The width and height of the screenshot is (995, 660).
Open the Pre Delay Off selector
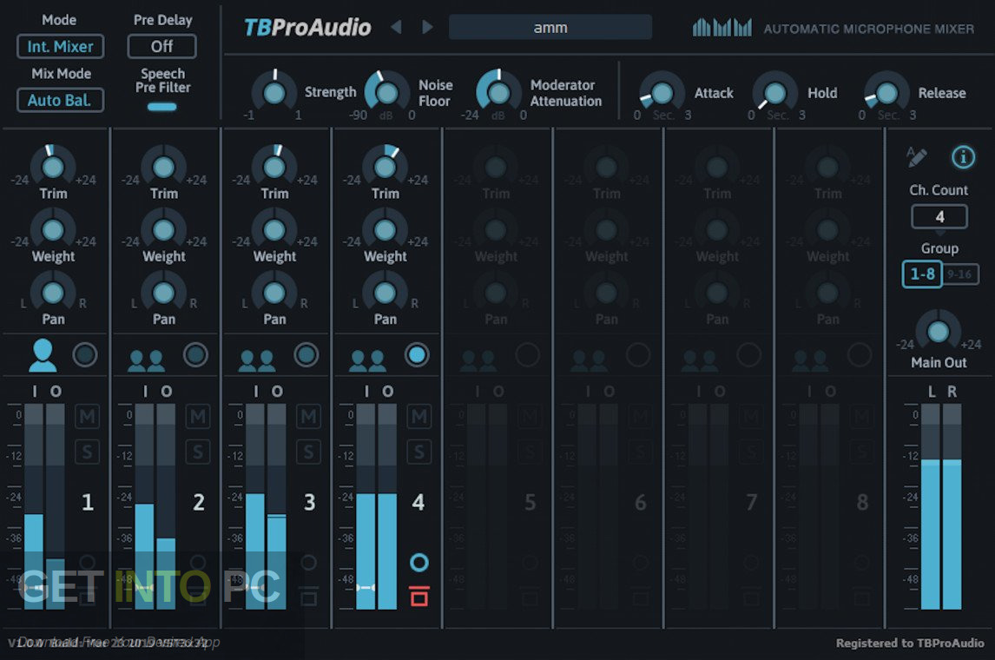(161, 46)
